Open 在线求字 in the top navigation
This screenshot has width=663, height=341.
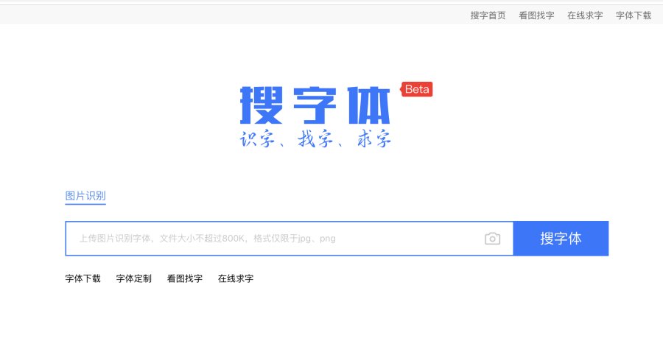(585, 15)
